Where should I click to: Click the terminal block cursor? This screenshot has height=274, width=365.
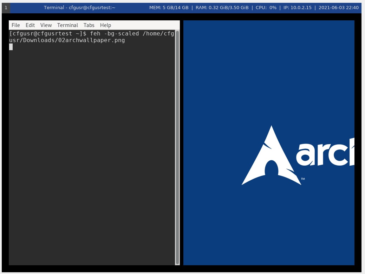11,47
